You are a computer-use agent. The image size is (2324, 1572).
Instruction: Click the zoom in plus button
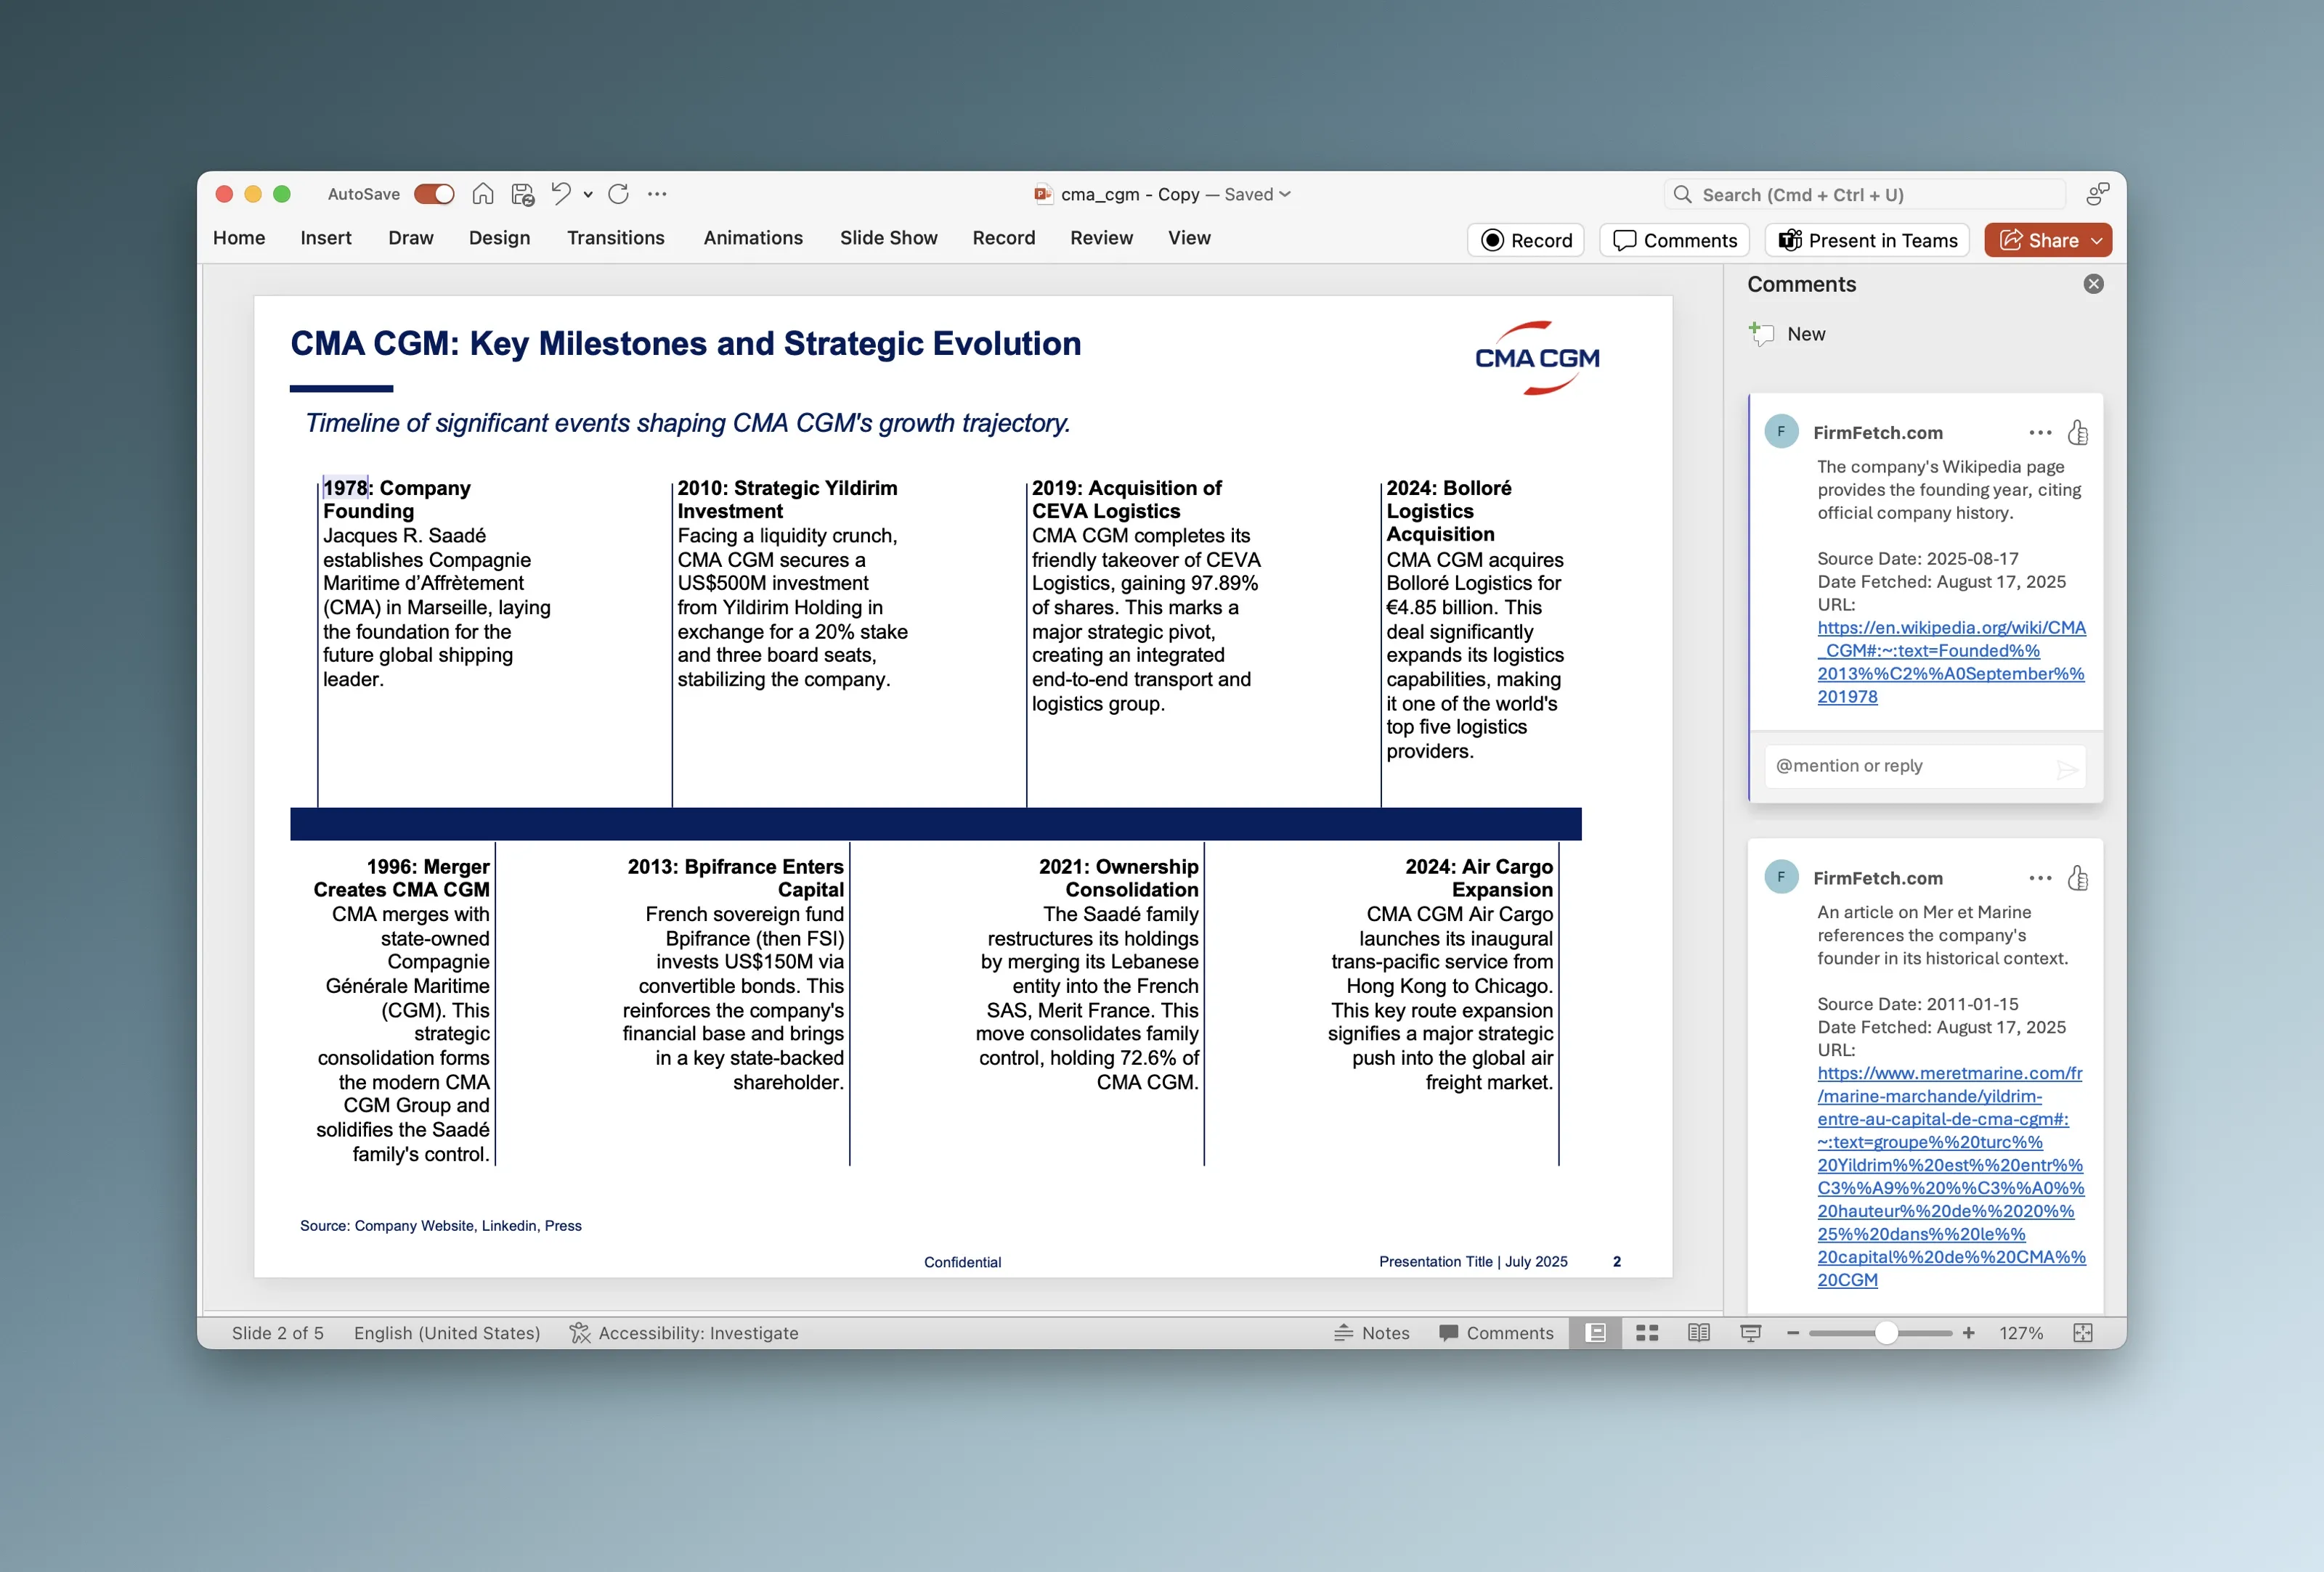pos(1969,1332)
